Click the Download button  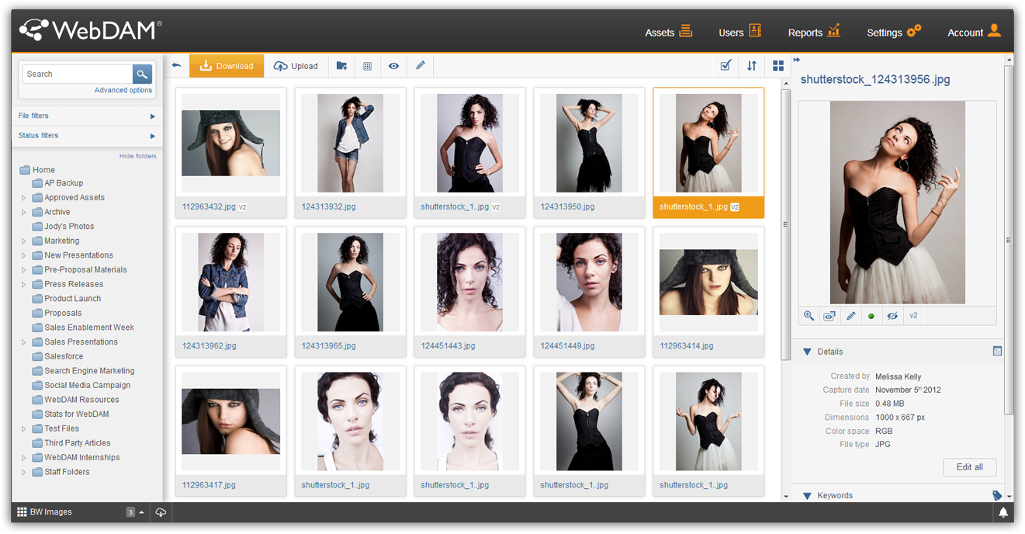coord(227,66)
